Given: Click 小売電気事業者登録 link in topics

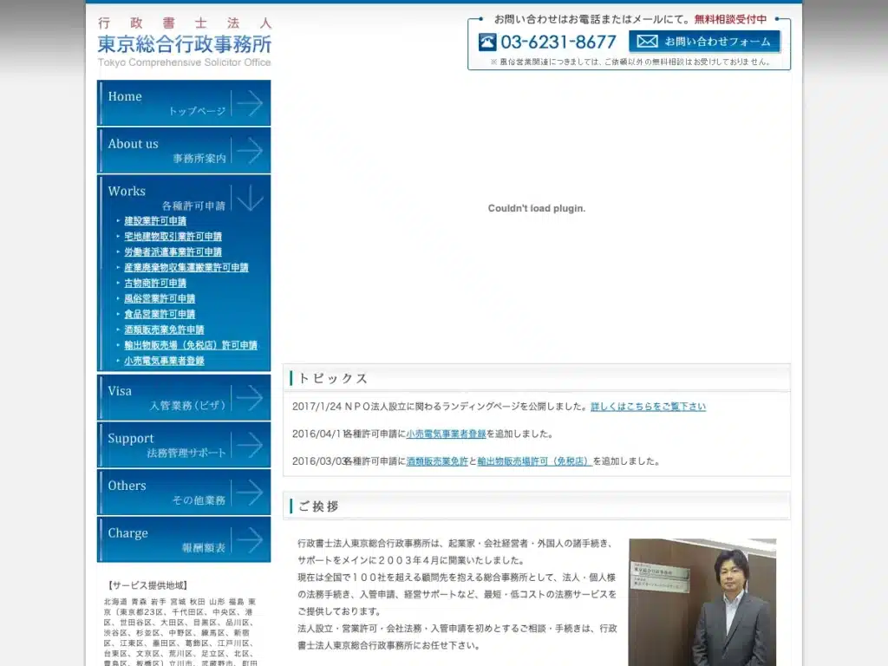Looking at the screenshot, I should pyautogui.click(x=446, y=434).
